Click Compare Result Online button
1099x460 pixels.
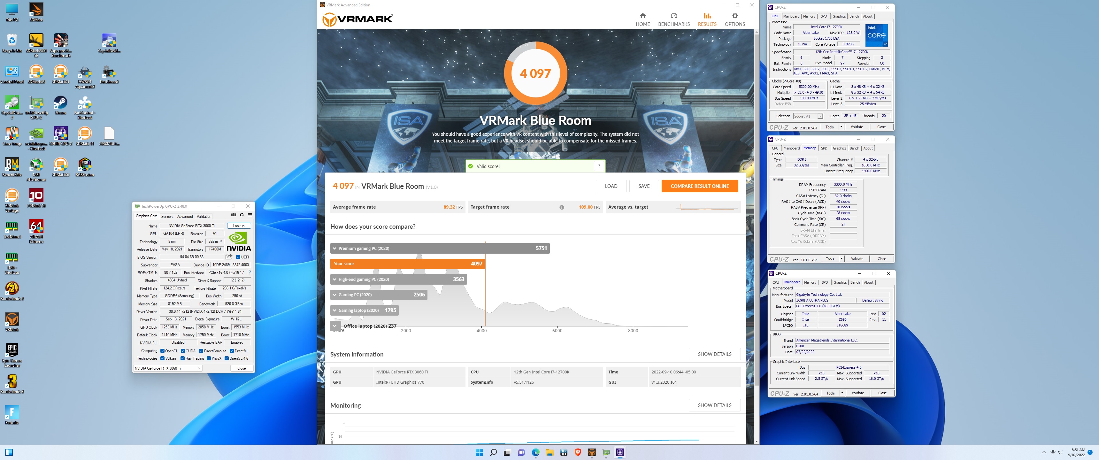click(x=700, y=186)
